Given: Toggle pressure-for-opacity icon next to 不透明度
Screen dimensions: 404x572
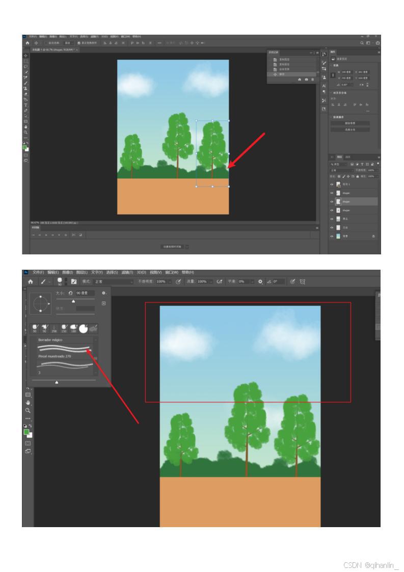Looking at the screenshot, I should [178, 281].
